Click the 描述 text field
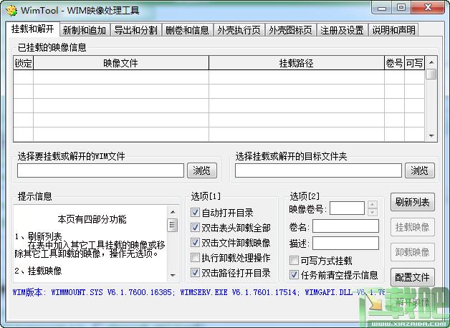Image resolution: width=450 pixels, height=328 pixels. click(345, 243)
